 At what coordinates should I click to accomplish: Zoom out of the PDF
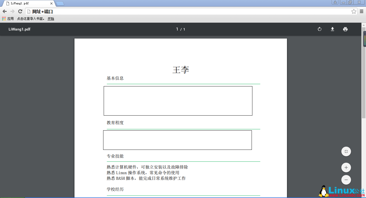(346, 180)
